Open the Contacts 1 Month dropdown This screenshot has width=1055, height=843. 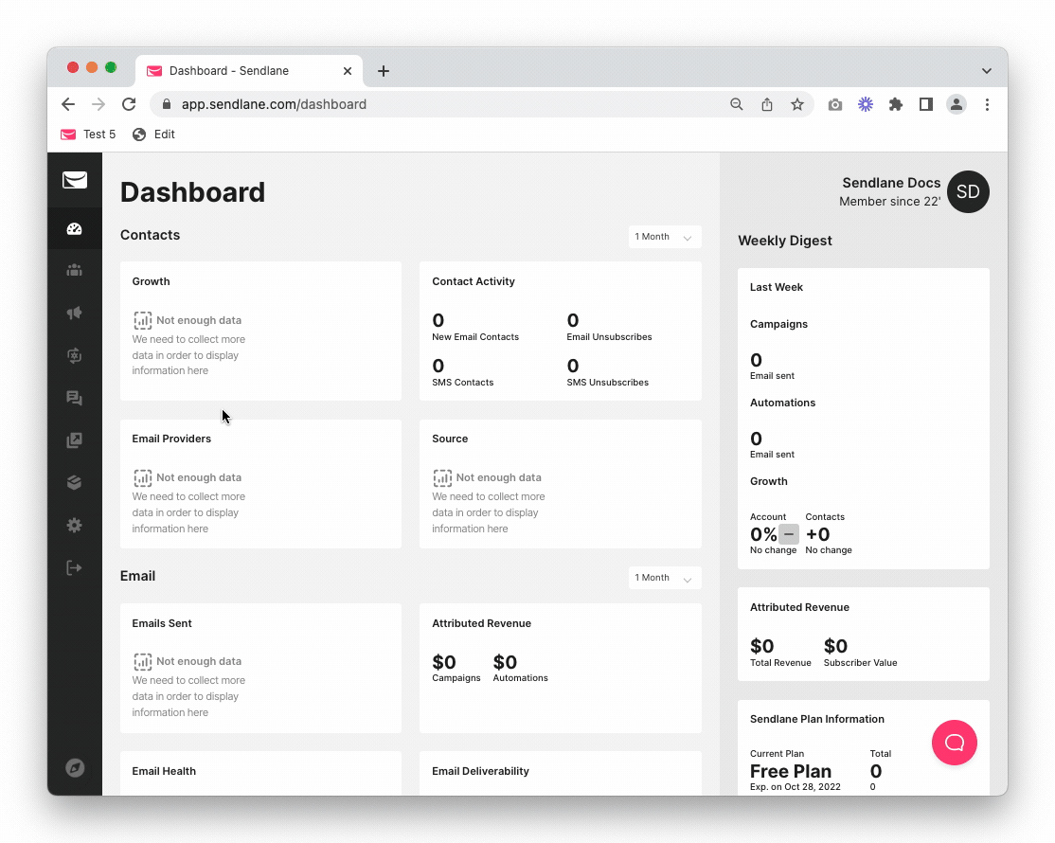point(665,237)
